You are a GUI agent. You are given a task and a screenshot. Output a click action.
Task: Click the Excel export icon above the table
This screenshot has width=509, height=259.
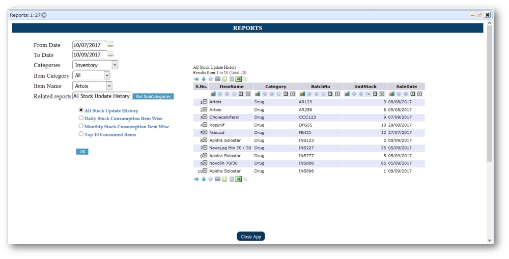(238, 79)
